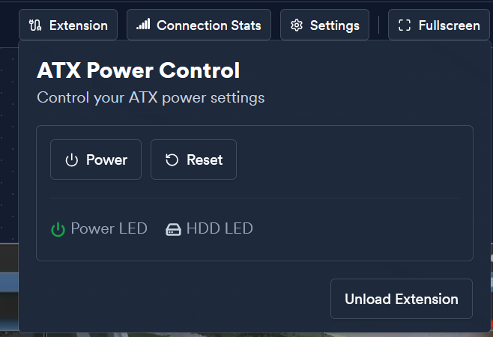This screenshot has width=493, height=337.
Task: Click the HDD LED drive icon
Action: (x=173, y=229)
